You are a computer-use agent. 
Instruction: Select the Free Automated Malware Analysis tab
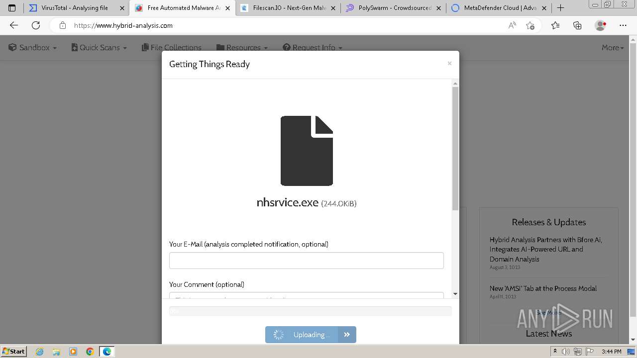pos(182,8)
